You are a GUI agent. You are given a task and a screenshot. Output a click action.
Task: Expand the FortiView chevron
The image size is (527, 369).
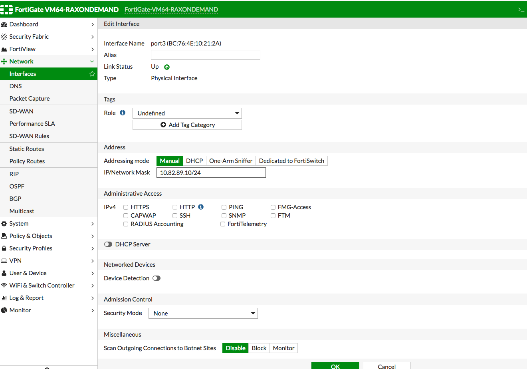93,49
